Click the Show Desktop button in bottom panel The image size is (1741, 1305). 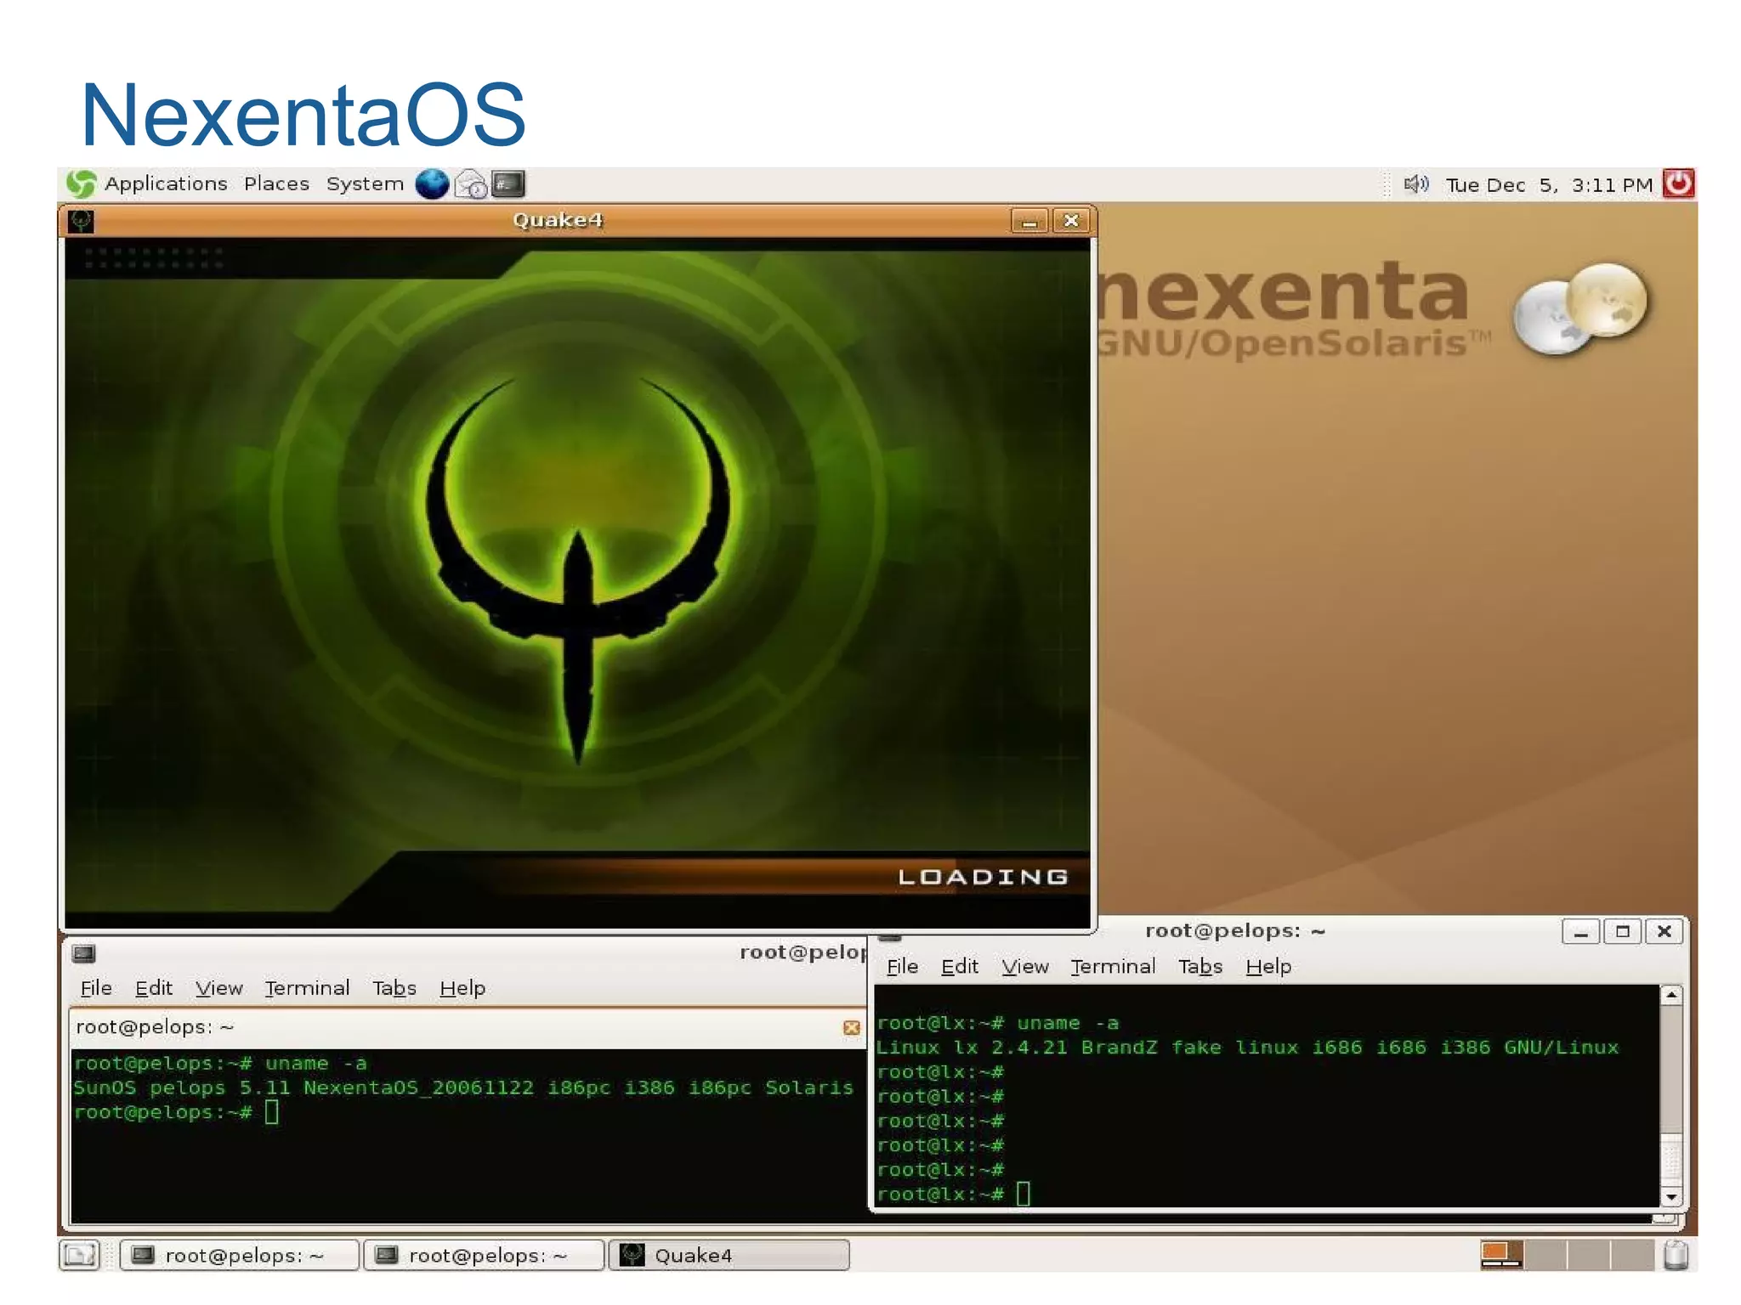click(x=80, y=1255)
